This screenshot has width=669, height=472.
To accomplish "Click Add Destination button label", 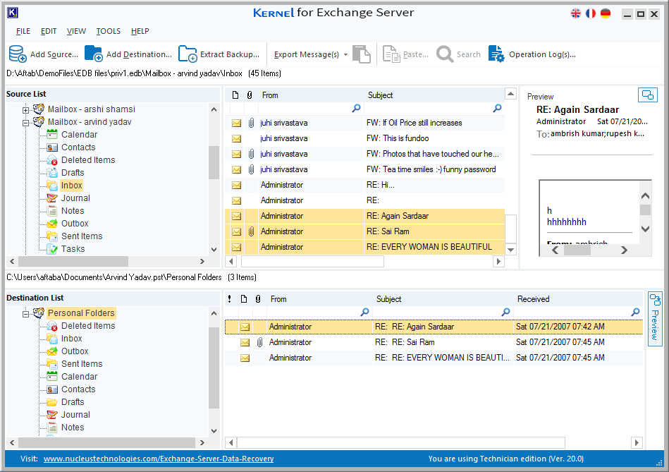I will pos(139,54).
